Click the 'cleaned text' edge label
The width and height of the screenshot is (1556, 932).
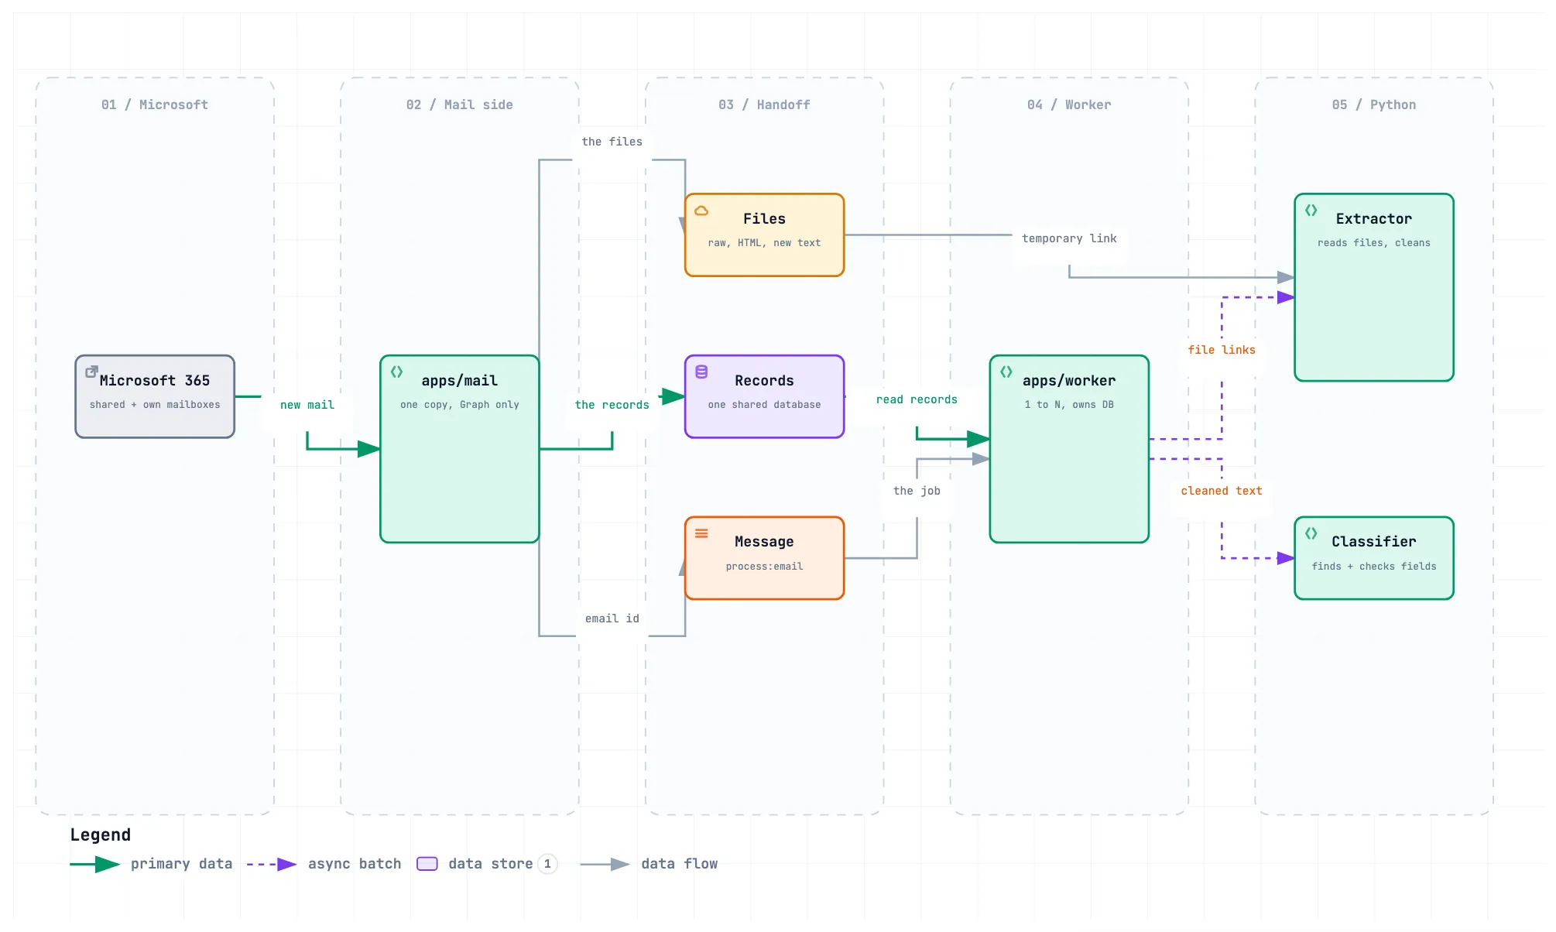pyautogui.click(x=1222, y=491)
